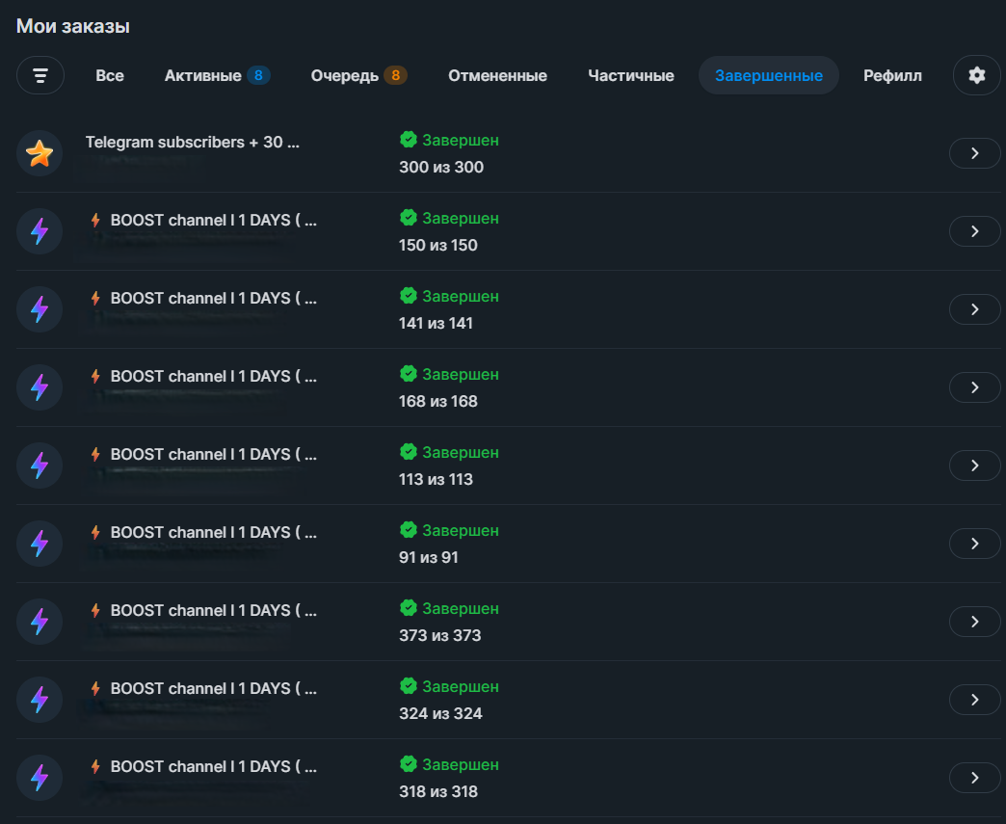This screenshot has width=1006, height=824.
Task: Expand details of the 113 из 113 order
Action: pyautogui.click(x=974, y=465)
